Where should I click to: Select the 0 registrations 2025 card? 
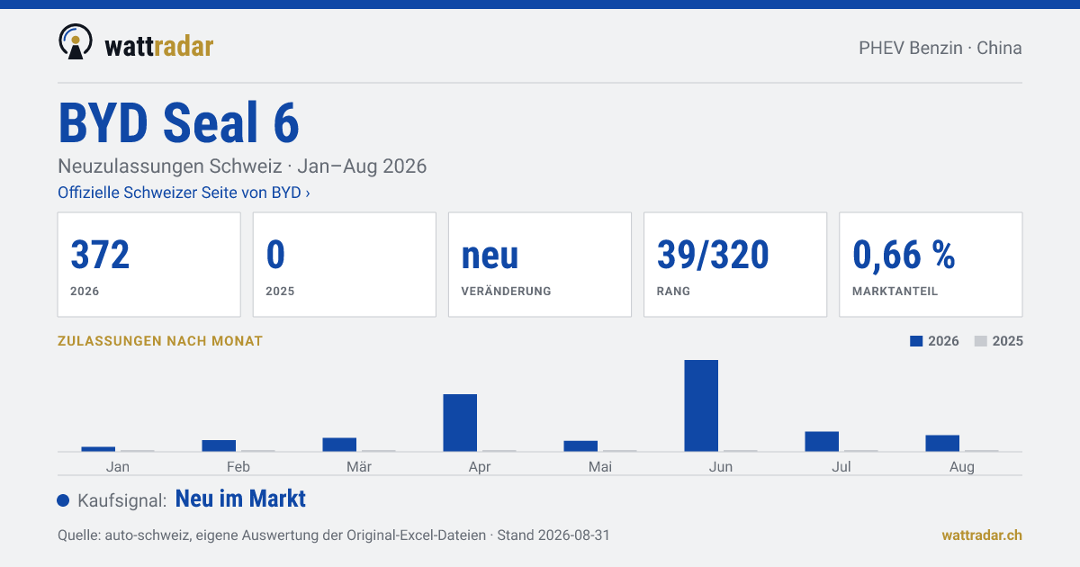click(x=345, y=265)
